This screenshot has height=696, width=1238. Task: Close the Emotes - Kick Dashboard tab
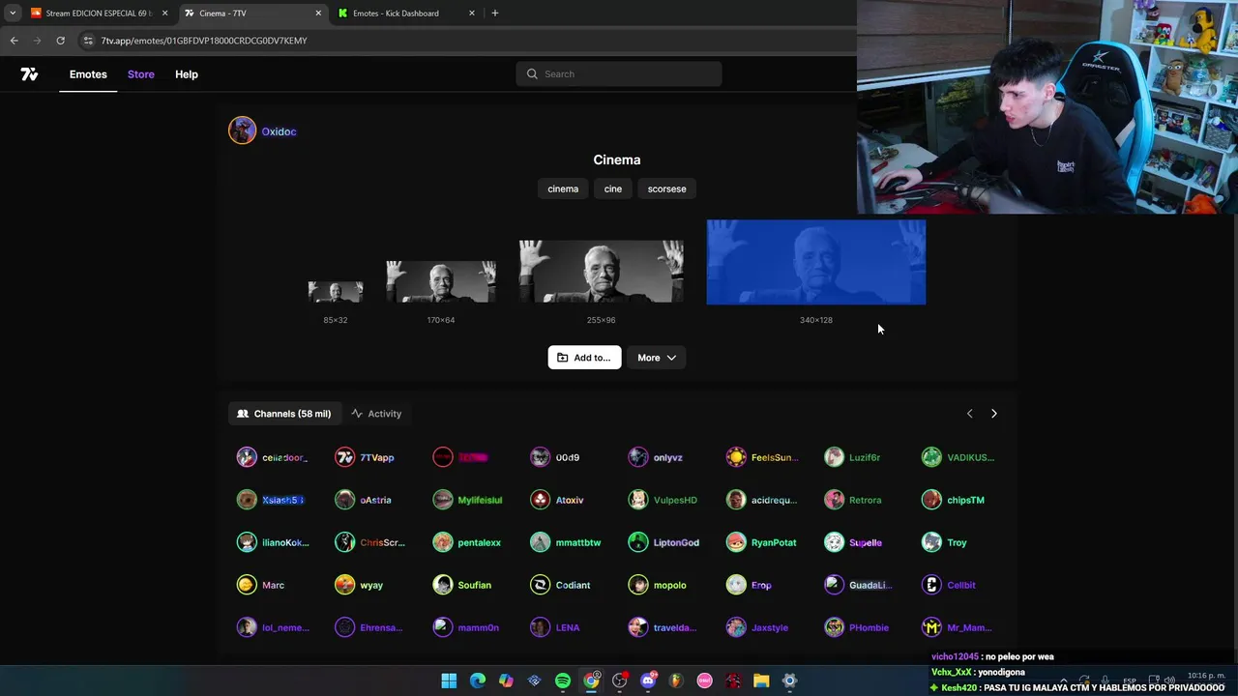(x=472, y=14)
